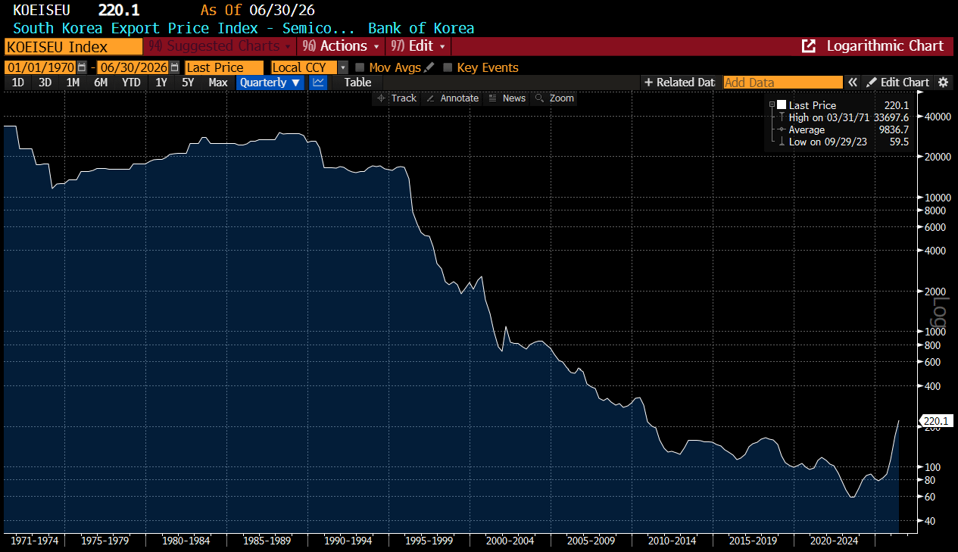
Task: Click the start date field 01/01/1970
Action: (40, 67)
